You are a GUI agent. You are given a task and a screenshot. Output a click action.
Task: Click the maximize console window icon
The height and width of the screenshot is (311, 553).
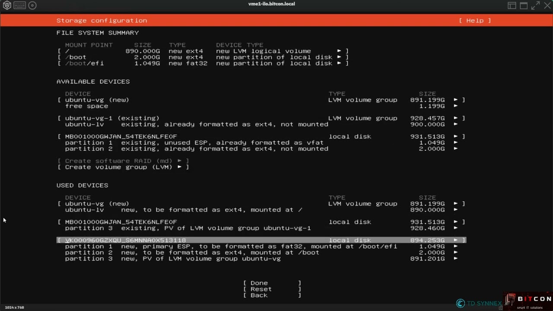coord(524,6)
